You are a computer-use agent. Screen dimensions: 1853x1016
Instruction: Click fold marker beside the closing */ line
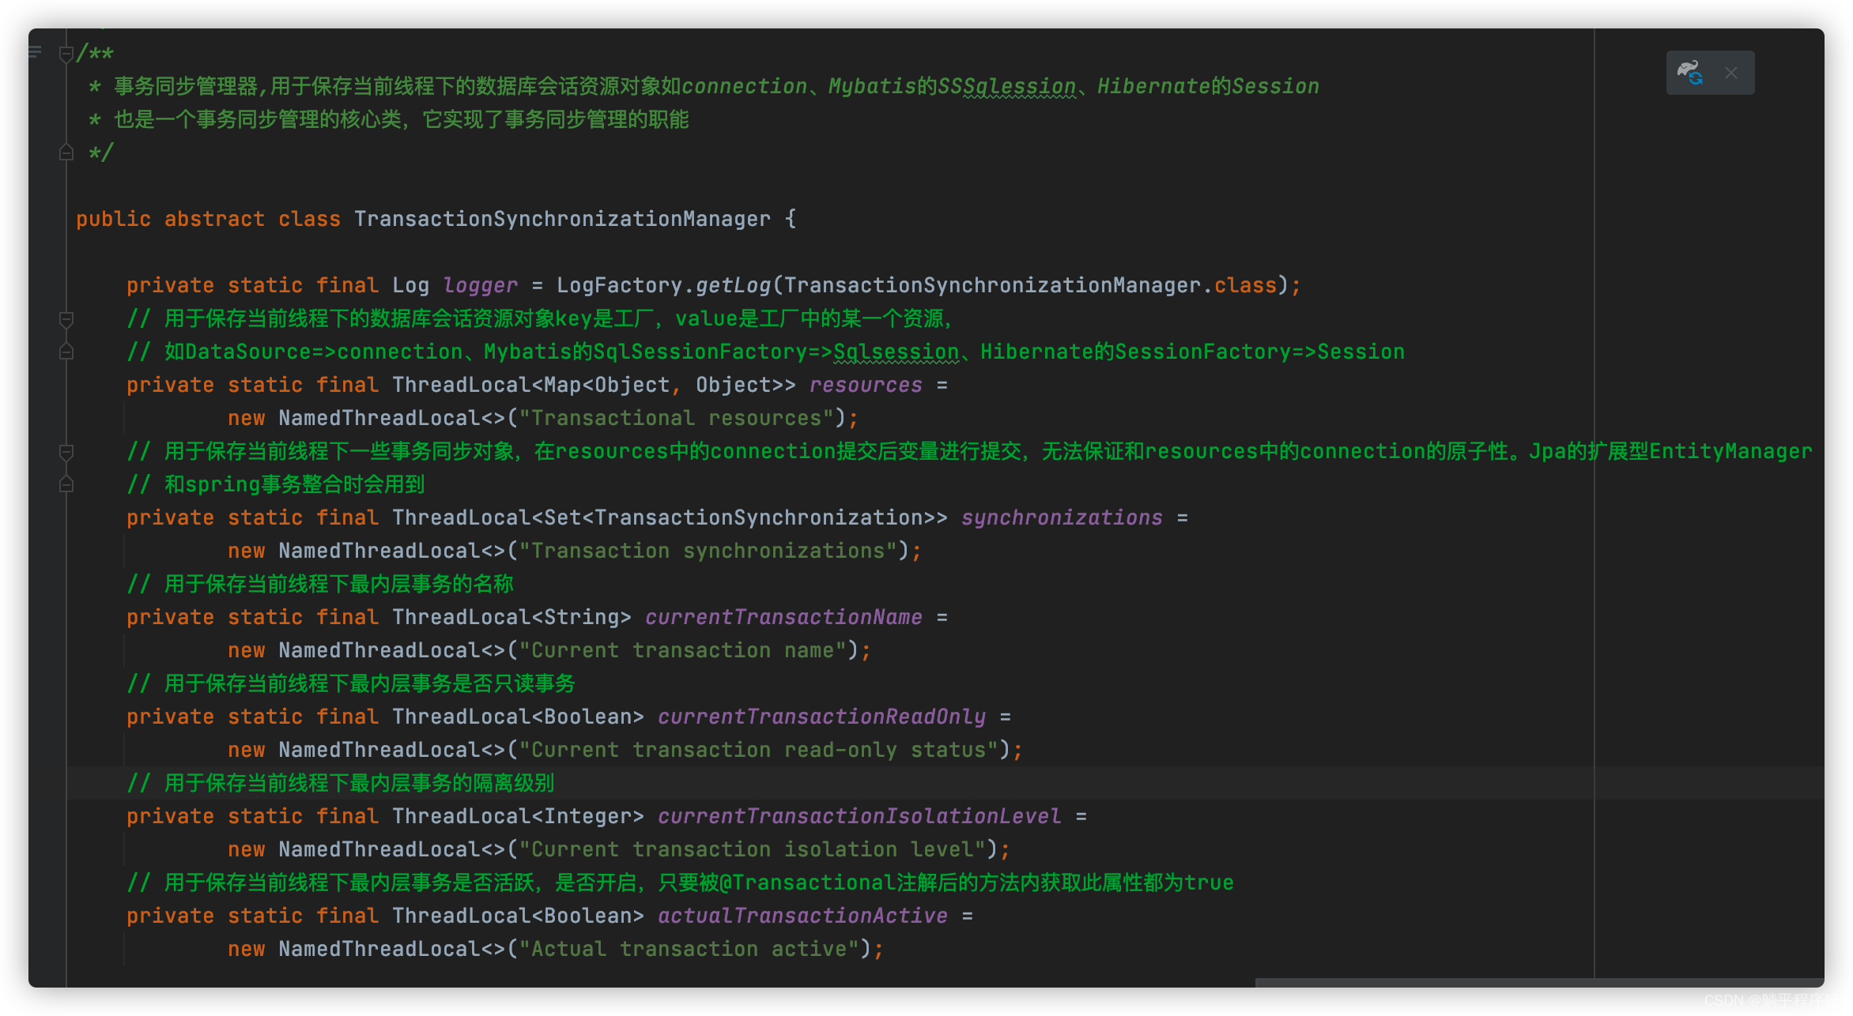tap(66, 152)
